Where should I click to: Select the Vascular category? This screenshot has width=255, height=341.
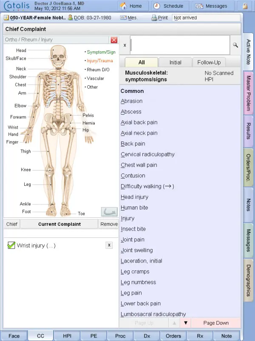95,78
